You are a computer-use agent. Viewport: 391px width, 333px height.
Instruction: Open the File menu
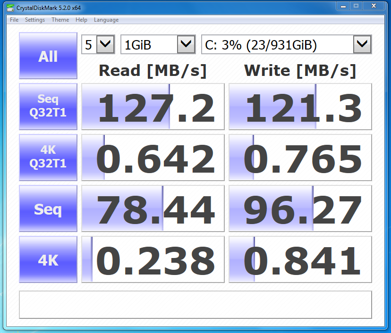coord(14,20)
